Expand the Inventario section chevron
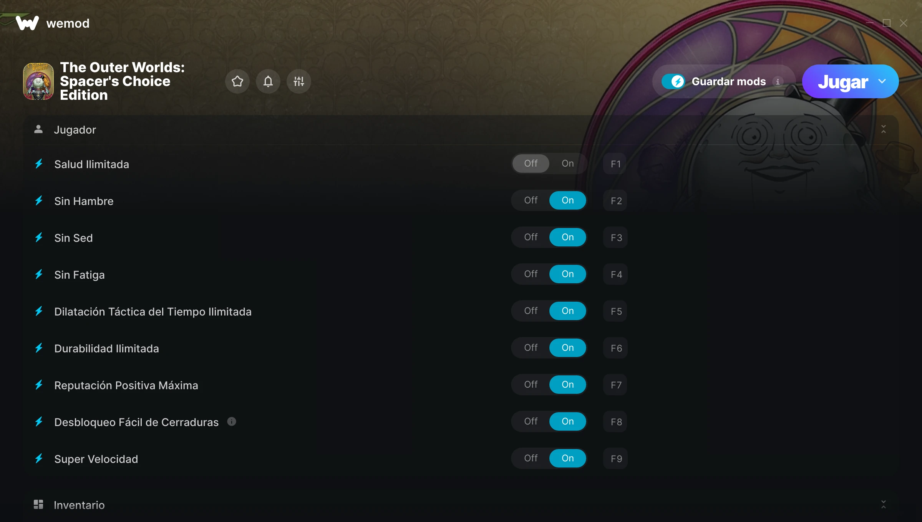 tap(884, 504)
